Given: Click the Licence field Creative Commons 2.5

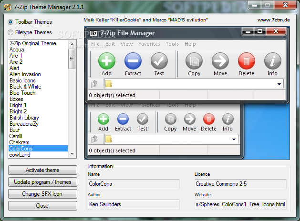Looking at the screenshot, I should (240, 184).
